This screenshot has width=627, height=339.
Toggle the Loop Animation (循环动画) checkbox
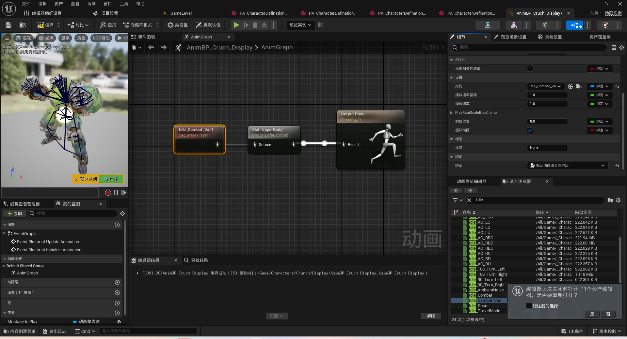530,130
